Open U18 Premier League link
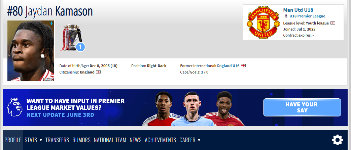This screenshot has height=150, width=351. [x=307, y=16]
